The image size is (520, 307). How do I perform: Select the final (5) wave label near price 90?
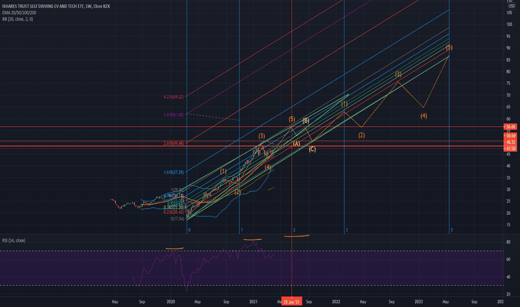449,47
